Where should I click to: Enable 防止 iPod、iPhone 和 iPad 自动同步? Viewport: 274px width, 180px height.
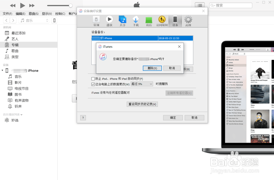pos(93,79)
